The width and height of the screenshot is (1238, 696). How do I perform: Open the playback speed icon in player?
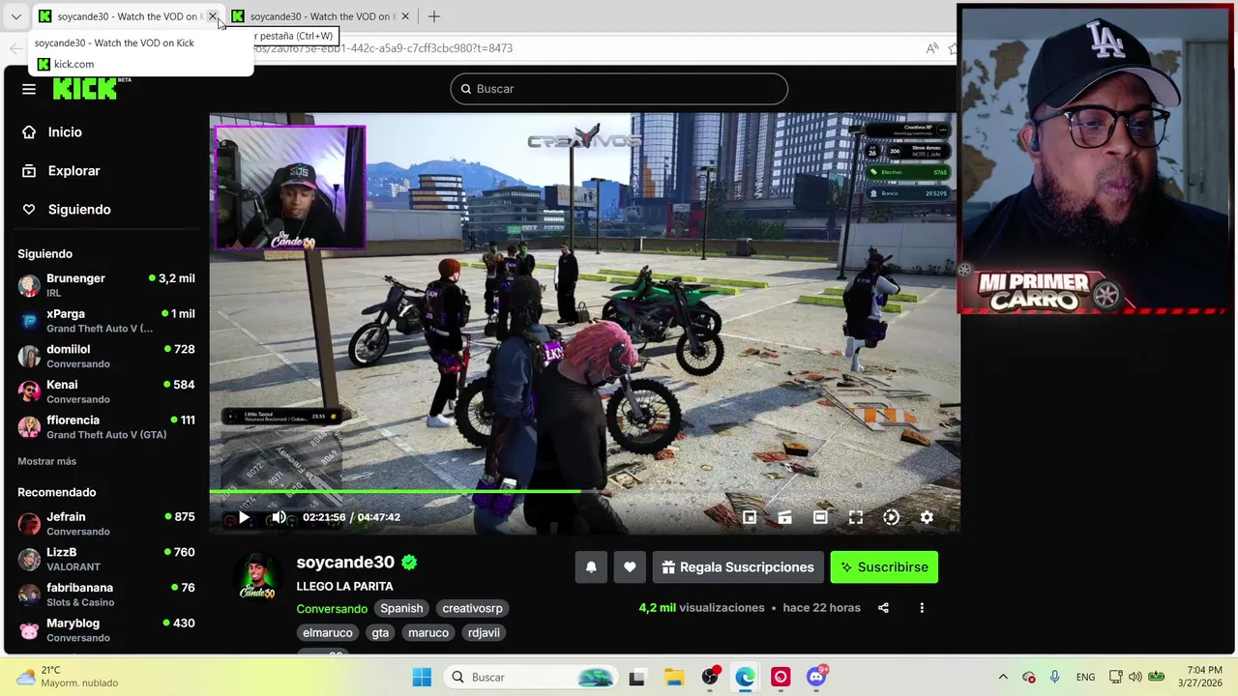(x=891, y=518)
